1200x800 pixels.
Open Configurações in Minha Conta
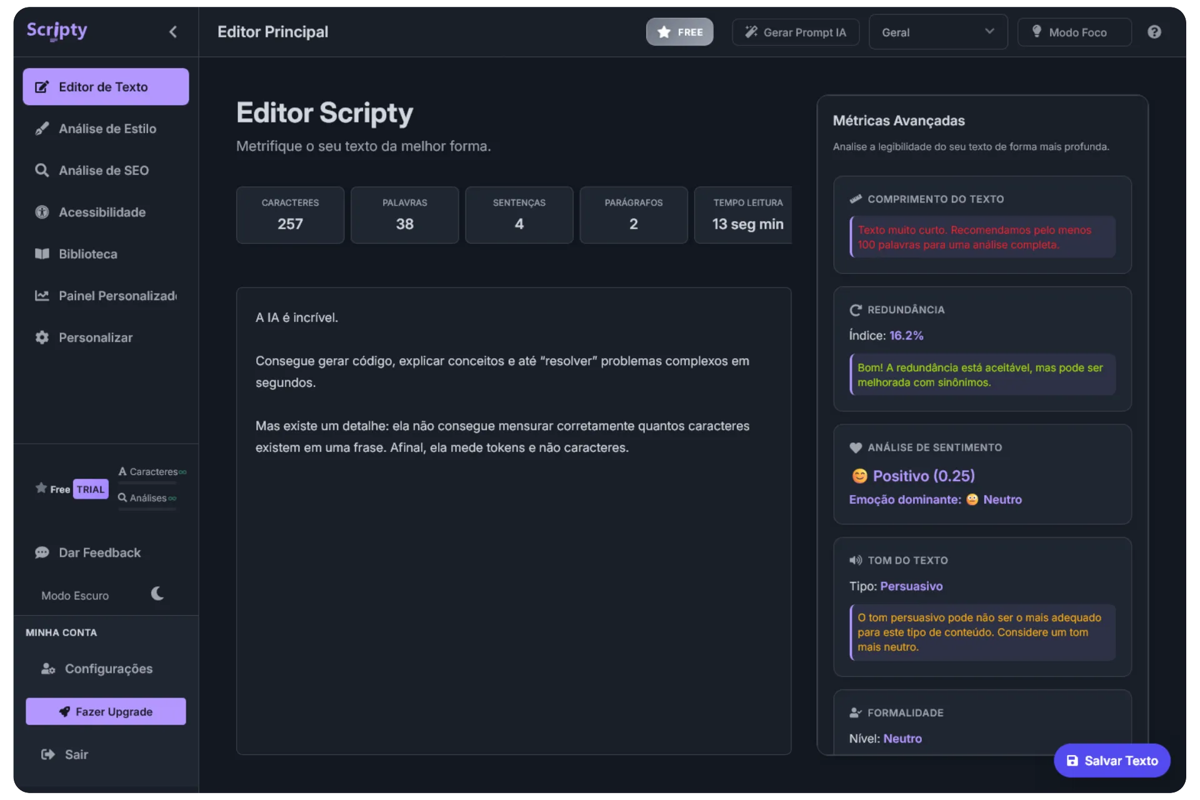coord(107,669)
